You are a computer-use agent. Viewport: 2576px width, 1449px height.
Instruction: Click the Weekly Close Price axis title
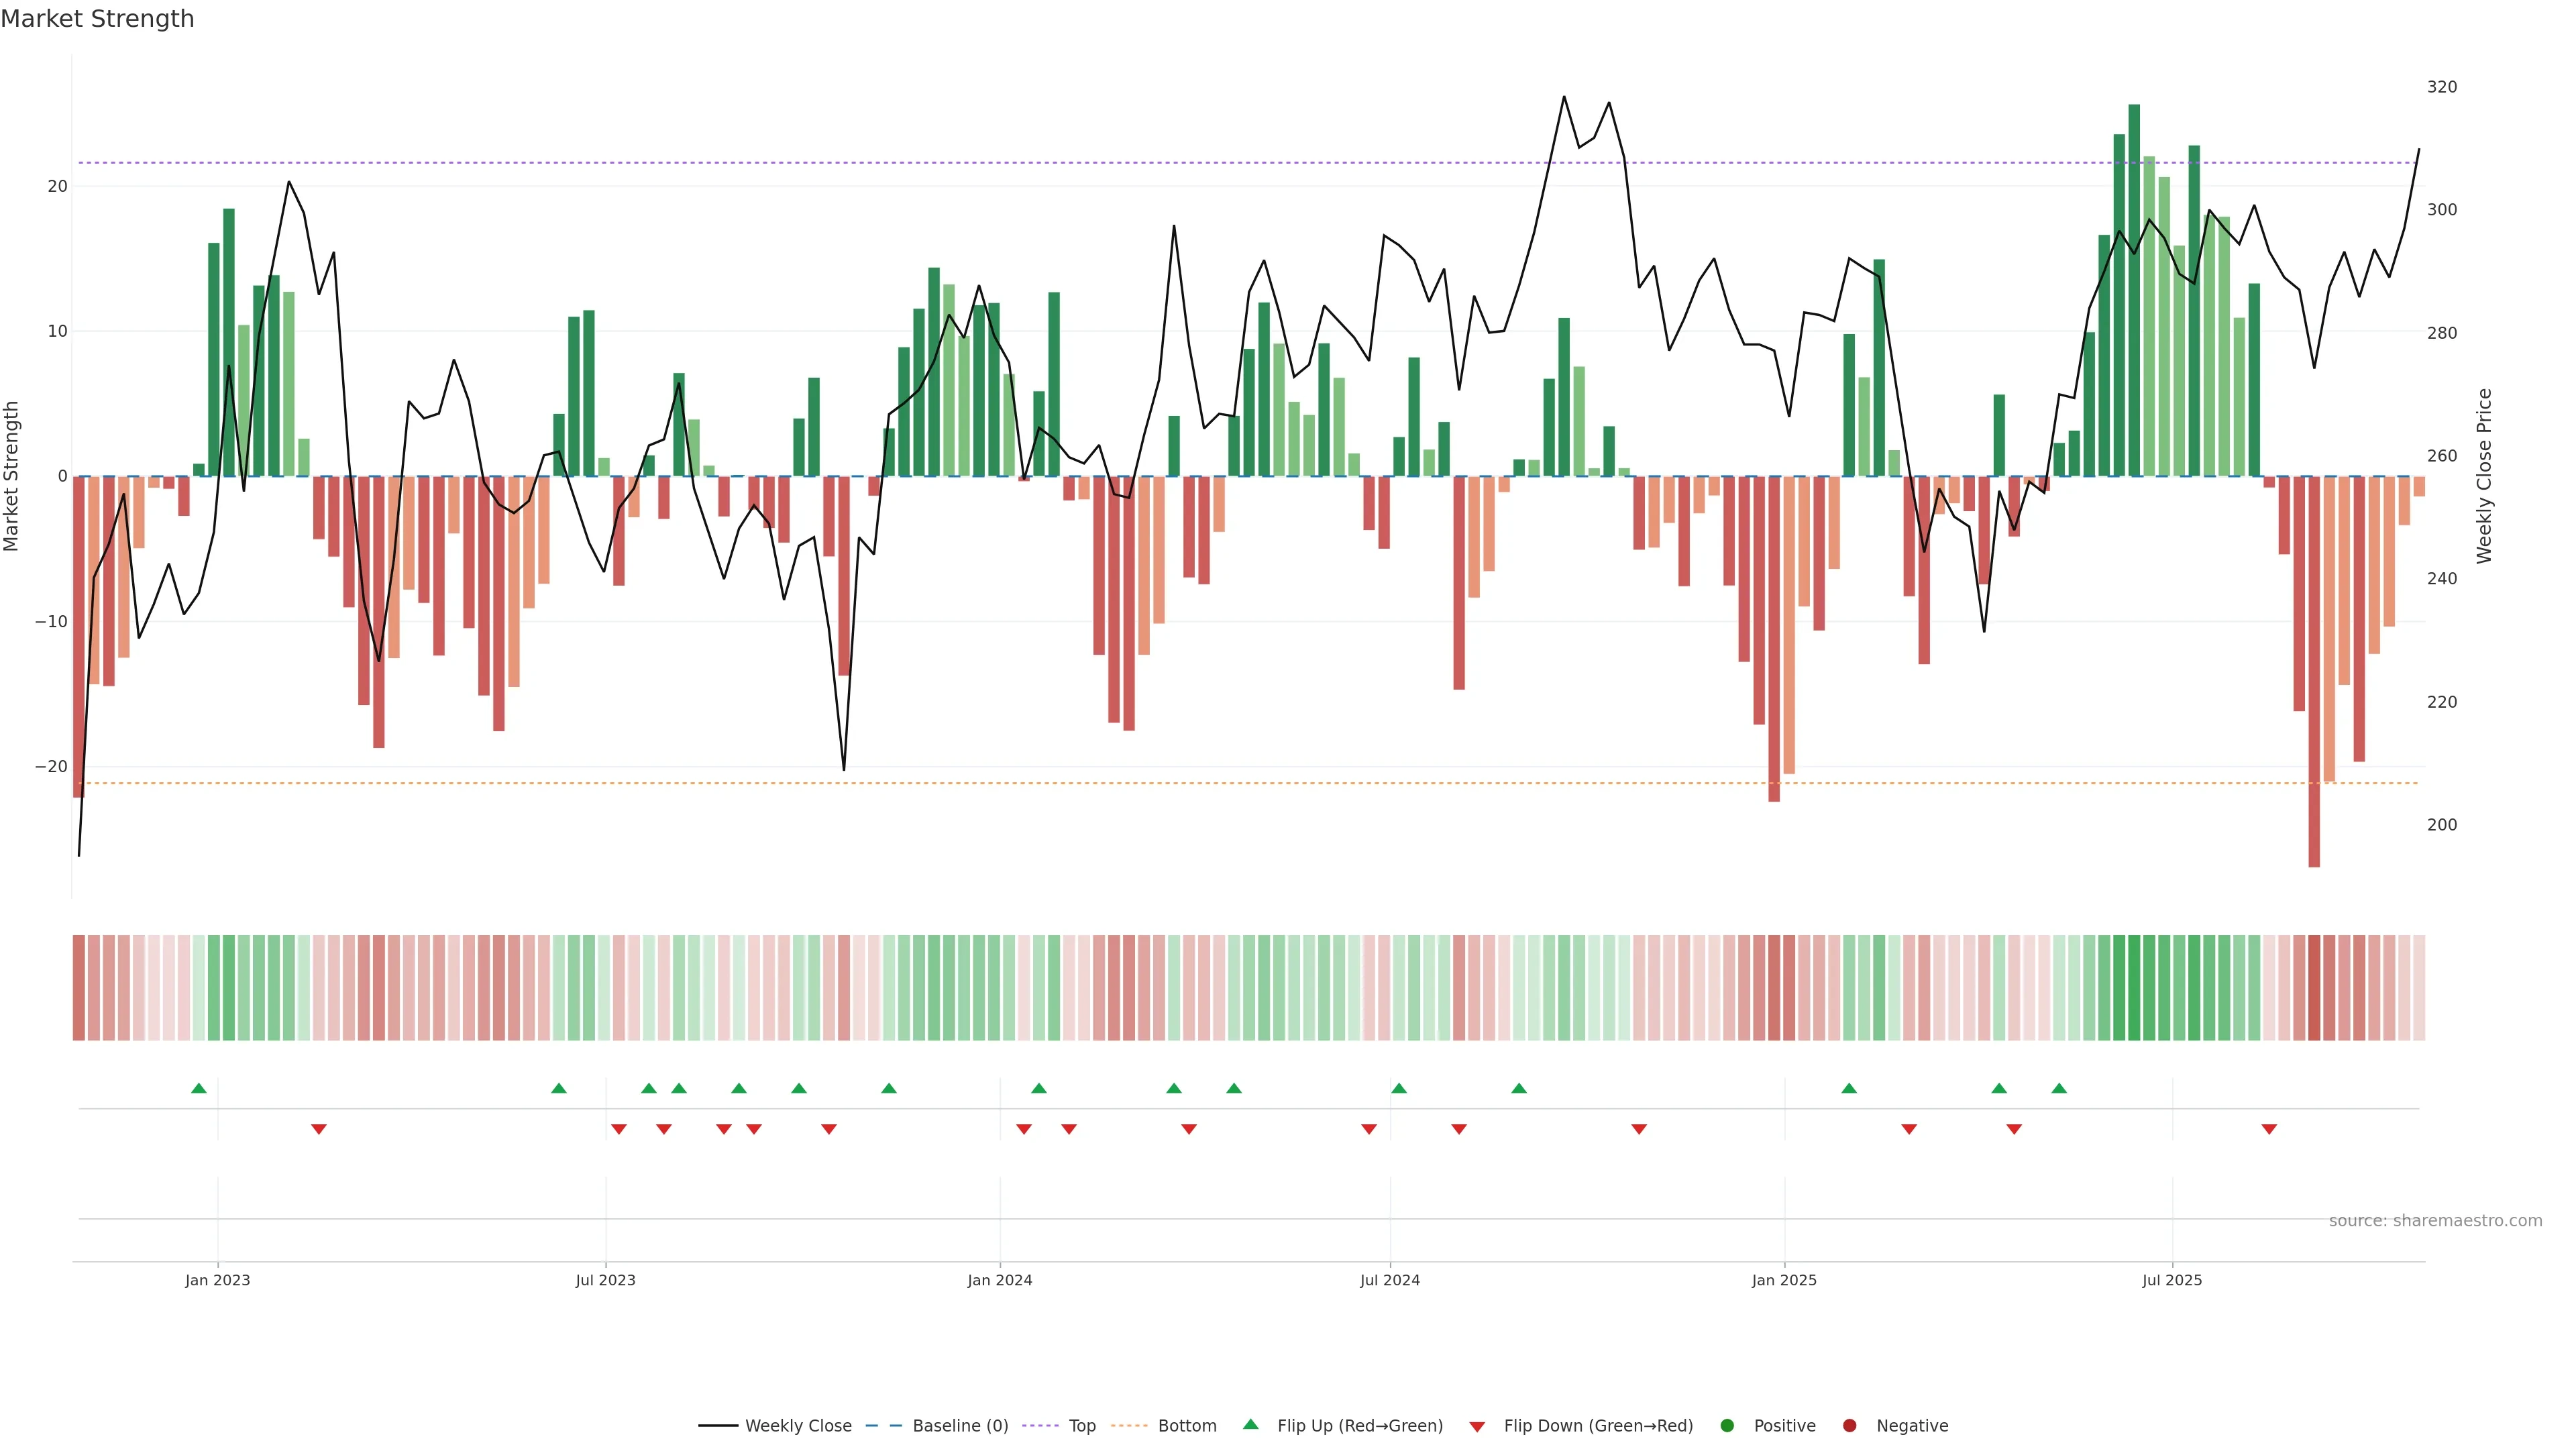coord(2484,476)
